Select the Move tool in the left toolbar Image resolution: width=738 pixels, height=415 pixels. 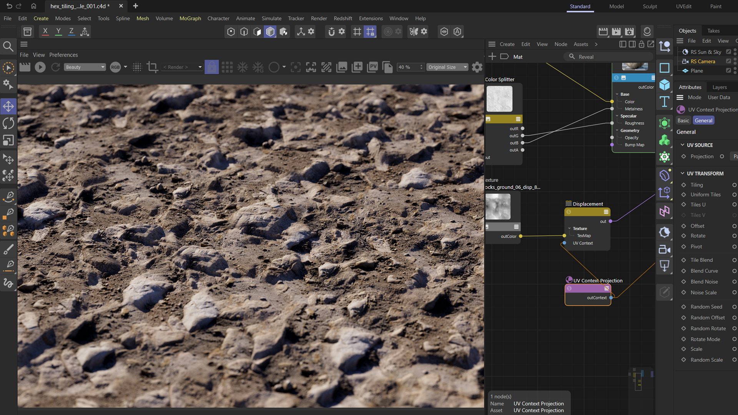click(8, 106)
